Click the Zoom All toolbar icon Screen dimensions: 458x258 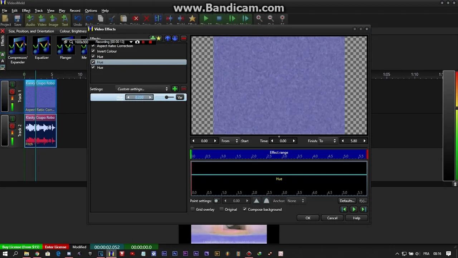(x=282, y=19)
